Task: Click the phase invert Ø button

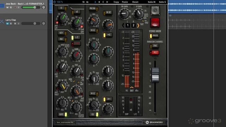Action: (155, 10)
